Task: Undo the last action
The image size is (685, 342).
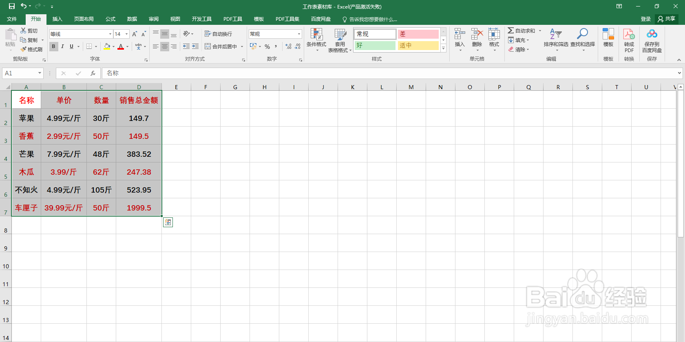Action: [24, 6]
